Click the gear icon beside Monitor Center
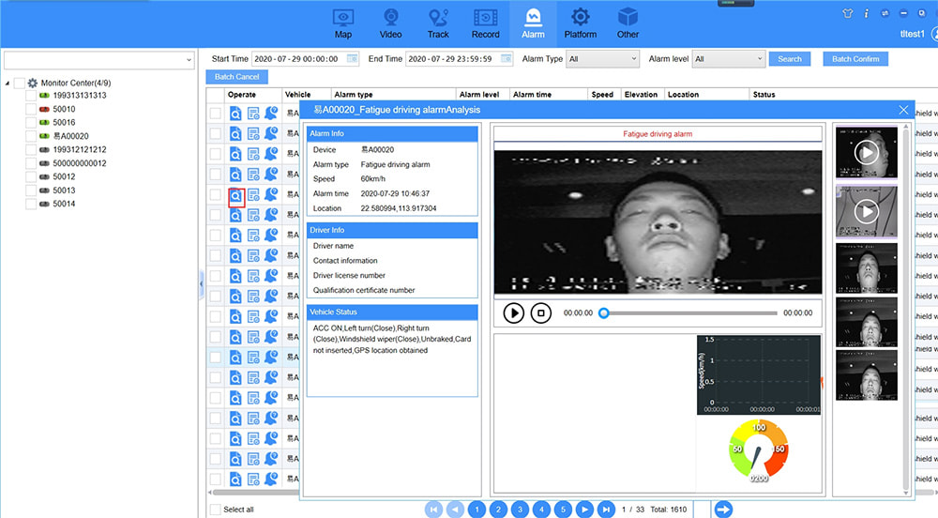 point(32,83)
